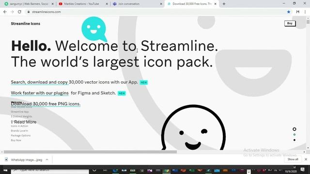Click Buy Now in side navigation

[x=16, y=140]
